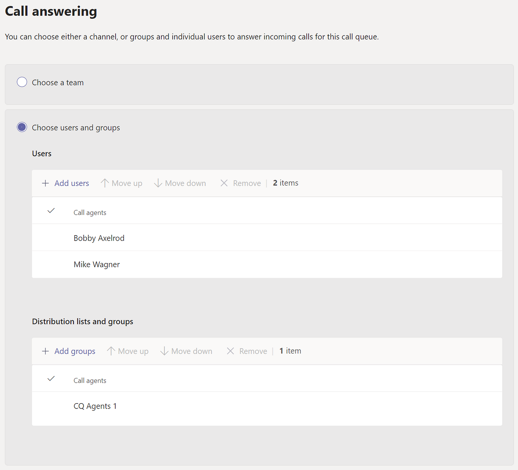Select the Mike Wagner row
This screenshot has height=470, width=518.
tap(97, 264)
